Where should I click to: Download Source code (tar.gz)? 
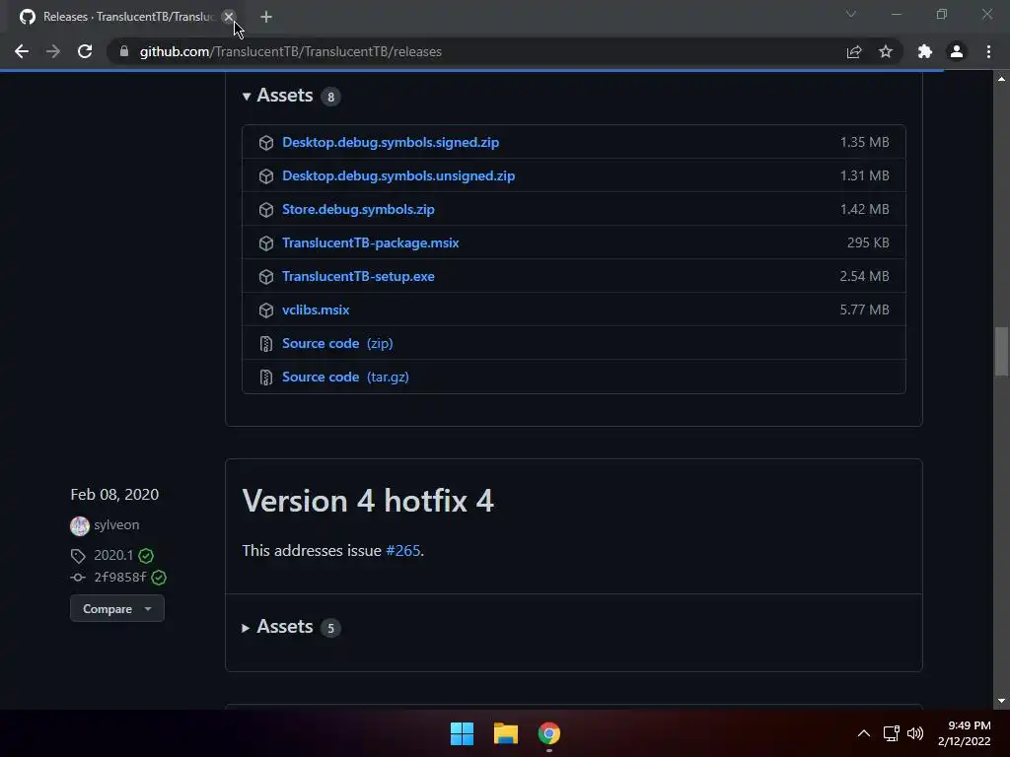click(x=345, y=377)
